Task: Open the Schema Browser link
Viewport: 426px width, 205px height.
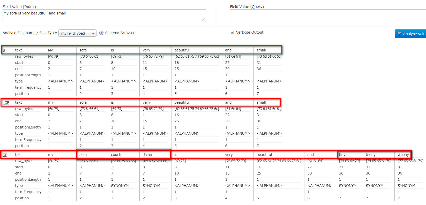Action: pyautogui.click(x=120, y=33)
